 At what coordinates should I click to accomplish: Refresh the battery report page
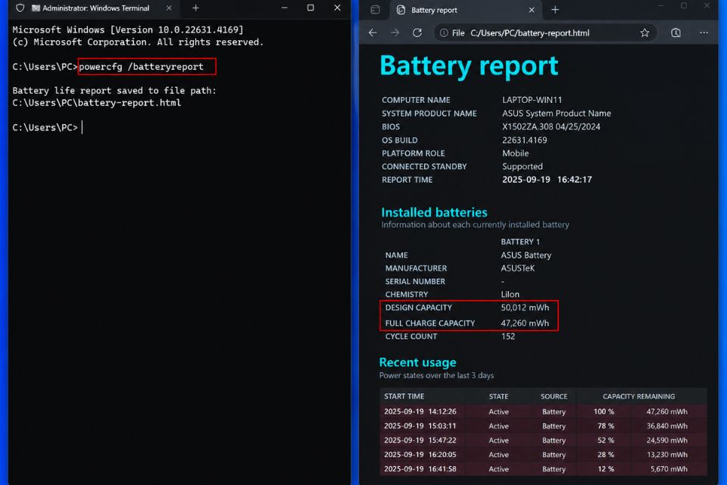click(417, 33)
